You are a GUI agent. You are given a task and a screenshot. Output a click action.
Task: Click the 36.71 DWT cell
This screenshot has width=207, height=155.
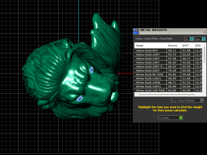(x=187, y=59)
